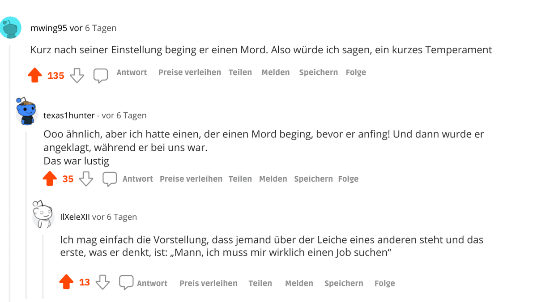This screenshot has height=302, width=537.
Task: Click texas1hunter's blue avatar
Action: [26, 111]
